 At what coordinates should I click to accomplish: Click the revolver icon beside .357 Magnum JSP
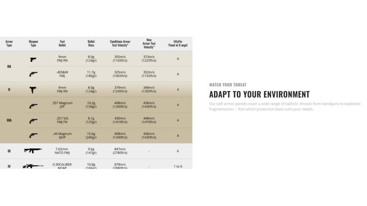pyautogui.click(x=33, y=106)
